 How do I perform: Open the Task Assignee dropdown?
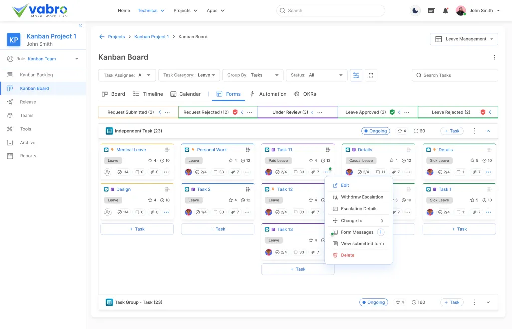(127, 75)
